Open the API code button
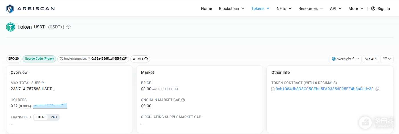 coord(371,59)
